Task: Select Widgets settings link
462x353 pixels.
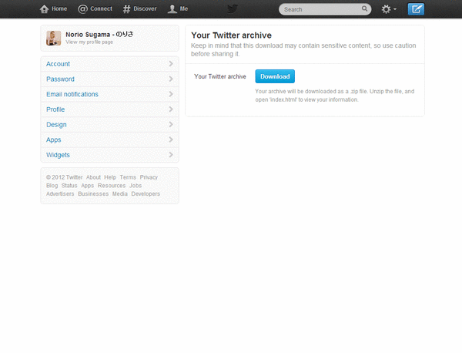Action: point(58,155)
